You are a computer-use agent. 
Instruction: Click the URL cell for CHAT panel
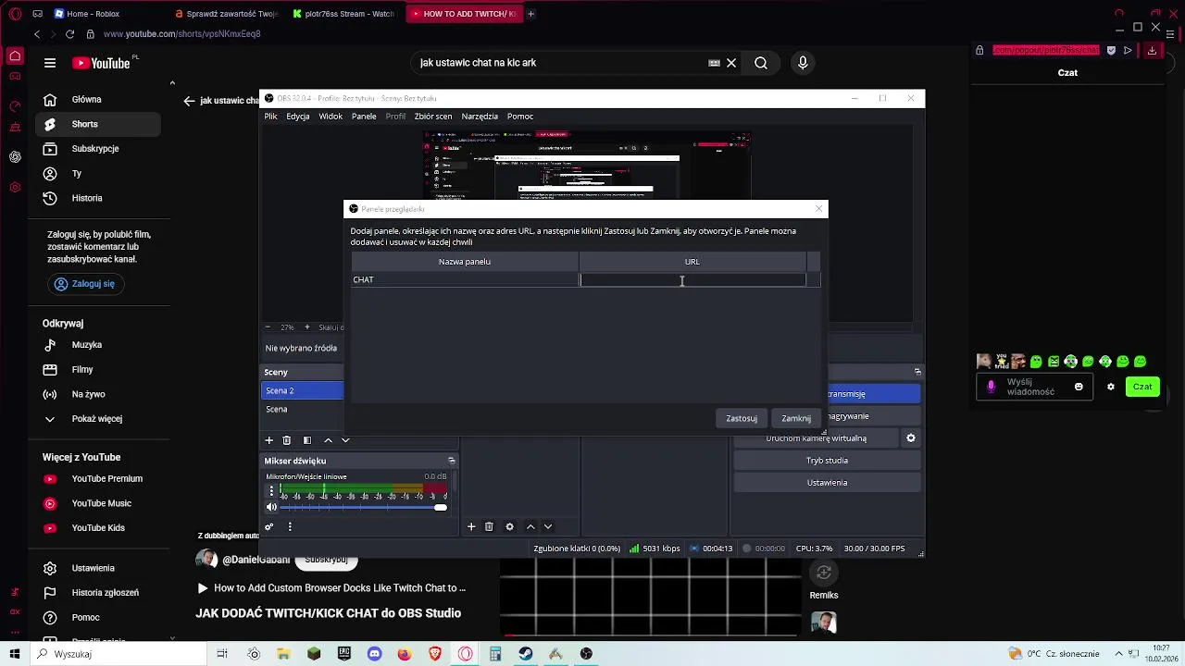point(692,279)
